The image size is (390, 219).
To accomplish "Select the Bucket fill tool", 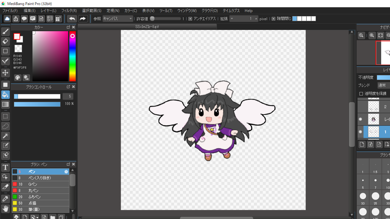I will pos(5,95).
